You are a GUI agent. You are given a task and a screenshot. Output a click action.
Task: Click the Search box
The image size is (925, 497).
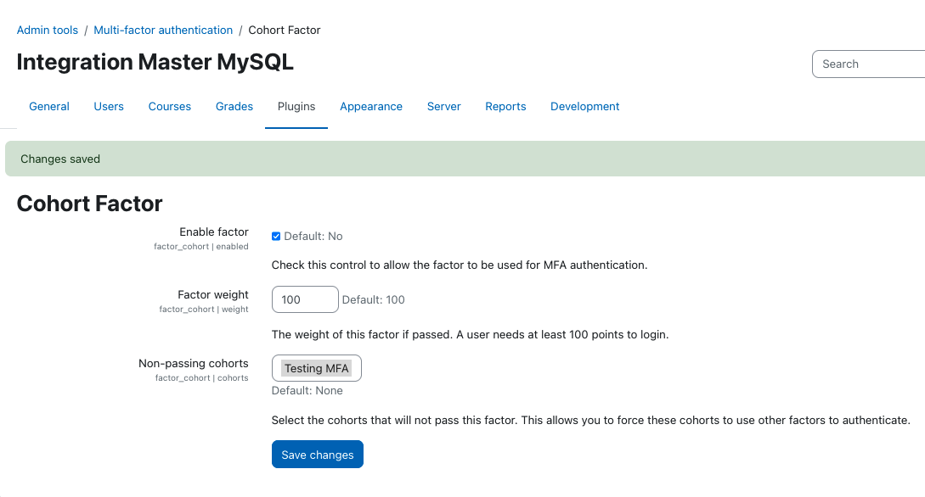(868, 64)
